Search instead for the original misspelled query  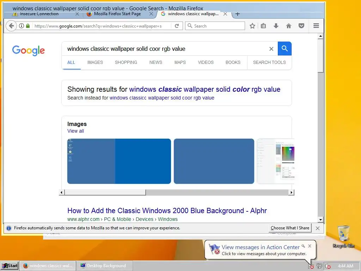(x=162, y=98)
